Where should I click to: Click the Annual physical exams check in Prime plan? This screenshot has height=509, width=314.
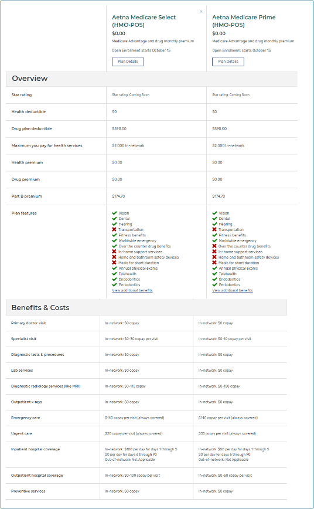point(214,268)
